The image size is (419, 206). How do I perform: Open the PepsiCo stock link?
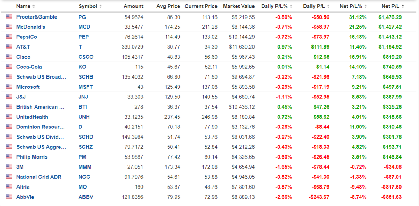click(27, 37)
